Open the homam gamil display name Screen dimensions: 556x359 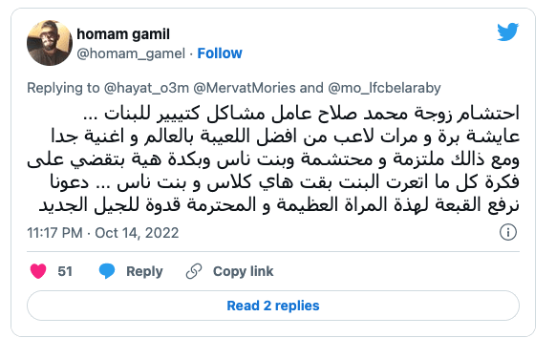[123, 34]
